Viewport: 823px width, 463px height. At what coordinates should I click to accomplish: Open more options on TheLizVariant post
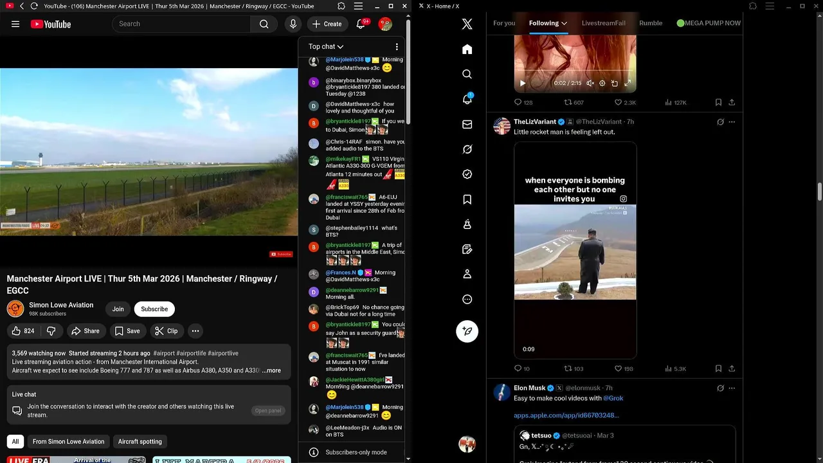pos(732,122)
